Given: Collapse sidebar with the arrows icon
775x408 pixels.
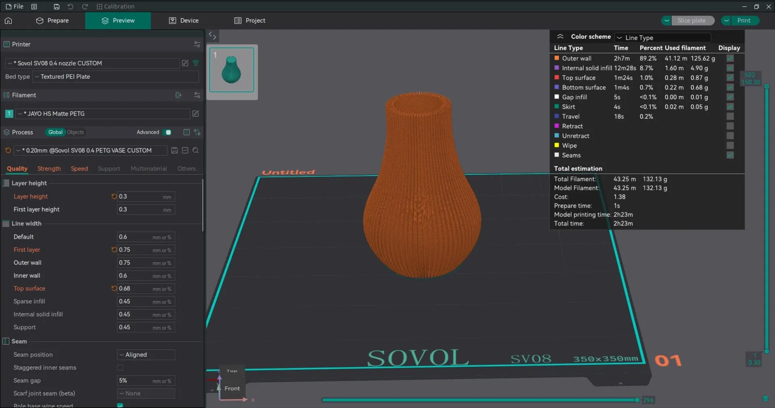Looking at the screenshot, I should tap(212, 36).
